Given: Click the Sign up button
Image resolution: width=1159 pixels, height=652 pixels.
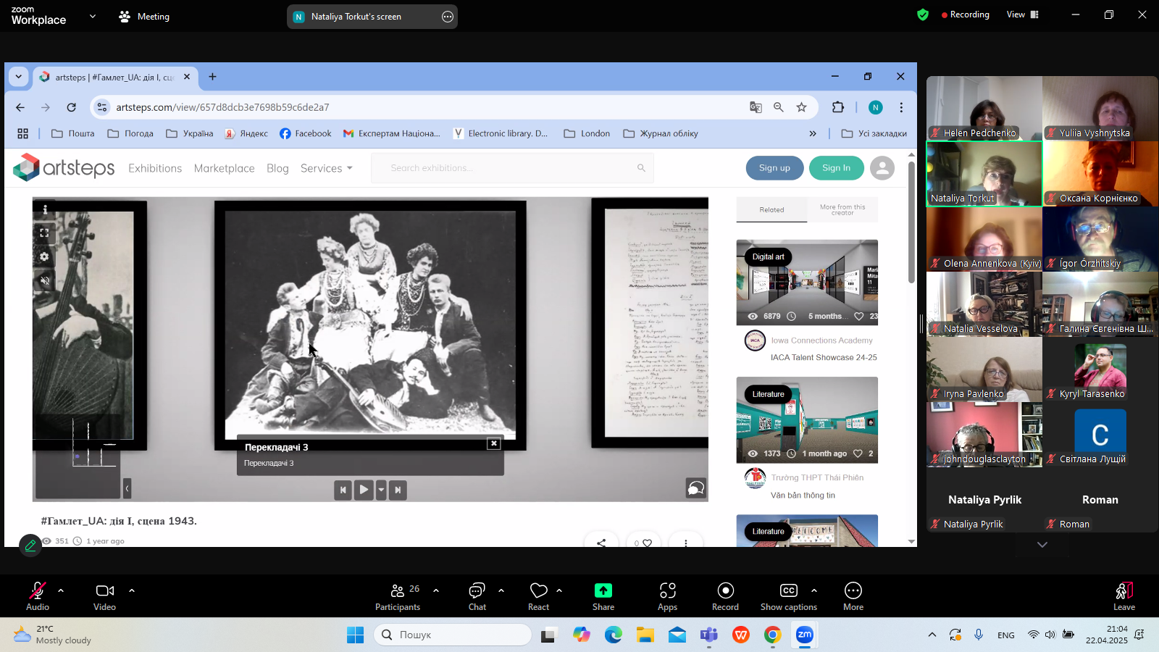Looking at the screenshot, I should point(774,168).
